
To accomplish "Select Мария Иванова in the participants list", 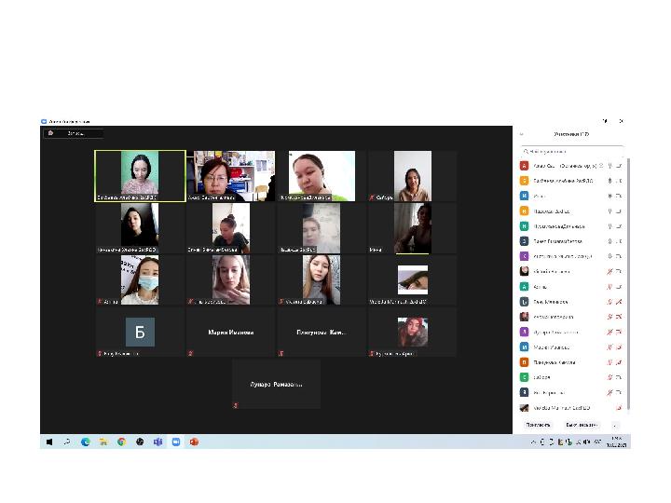I will tap(571, 347).
